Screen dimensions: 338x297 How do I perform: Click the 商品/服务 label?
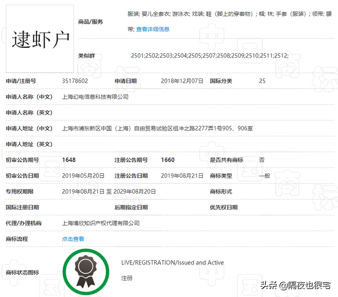[90, 22]
